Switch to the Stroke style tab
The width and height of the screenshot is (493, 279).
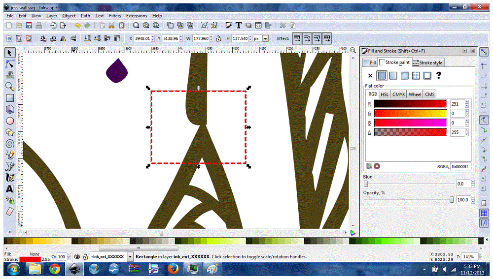tap(427, 63)
